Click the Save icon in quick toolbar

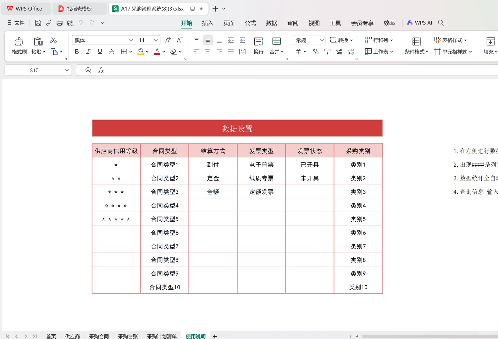click(x=38, y=23)
